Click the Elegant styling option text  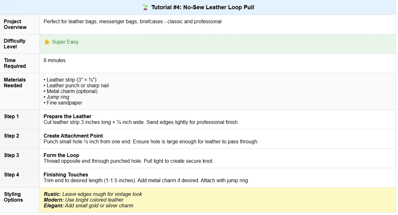tap(88, 206)
